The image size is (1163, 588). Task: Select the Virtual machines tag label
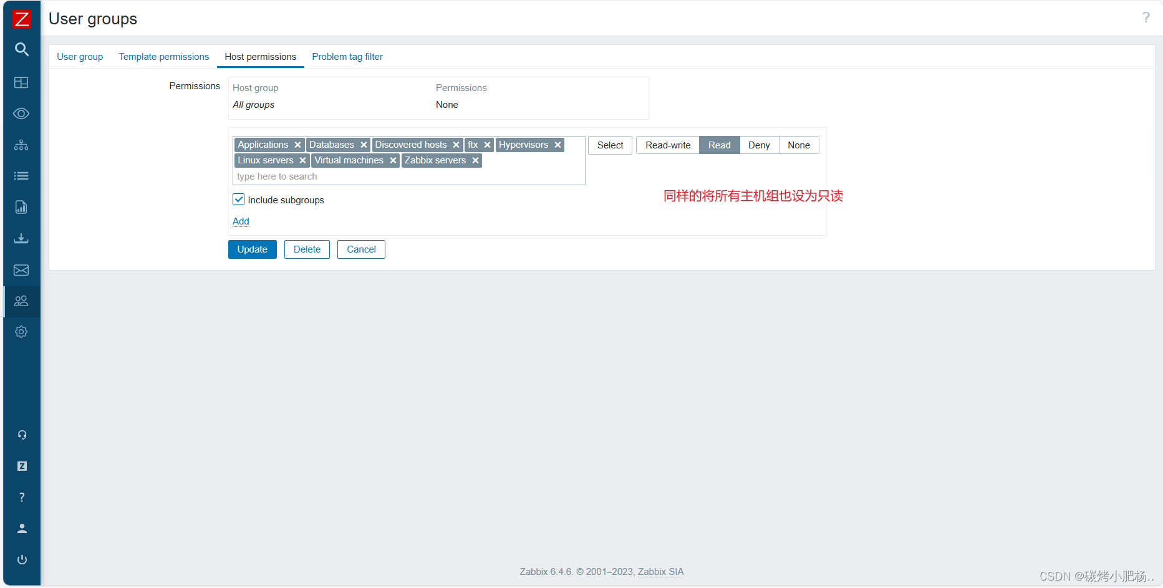[x=349, y=160]
